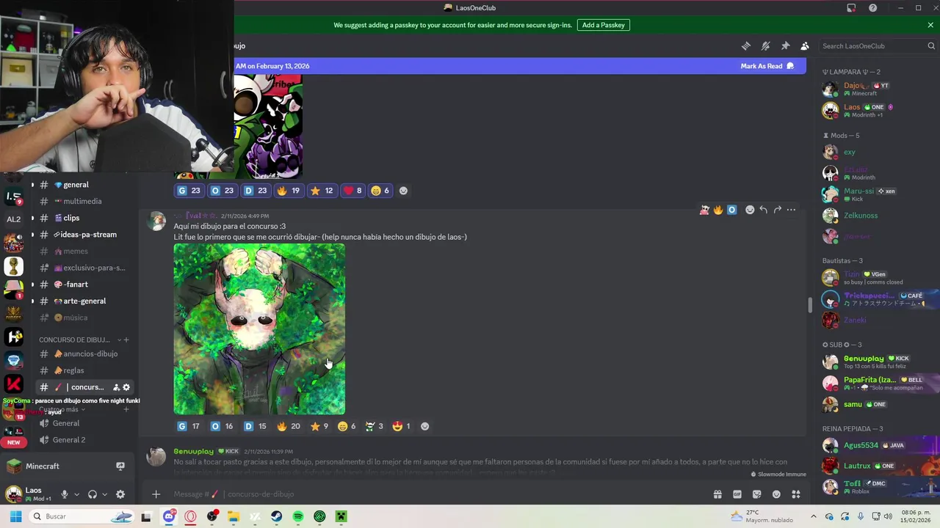This screenshot has width=940, height=528.
Task: Reply to Val's message with arrow icon
Action: pyautogui.click(x=763, y=210)
